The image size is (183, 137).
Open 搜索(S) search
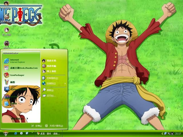click(48, 90)
